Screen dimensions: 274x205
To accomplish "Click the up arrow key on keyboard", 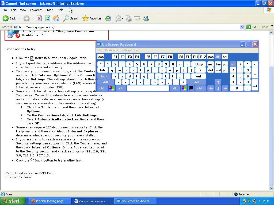I will [x=218, y=82].
